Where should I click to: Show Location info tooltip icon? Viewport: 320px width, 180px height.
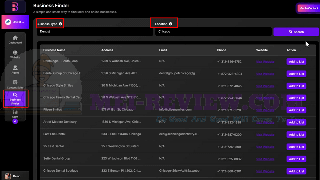pyautogui.click(x=170, y=24)
